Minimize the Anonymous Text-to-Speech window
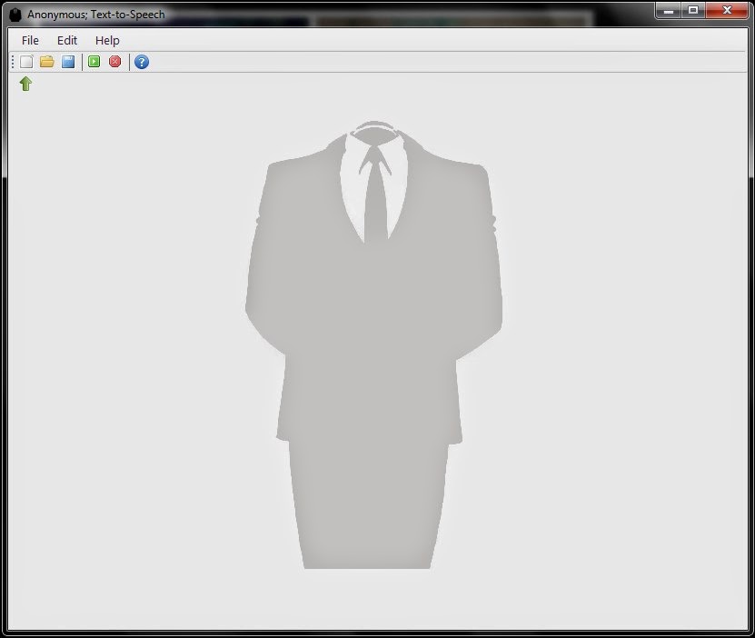 [x=669, y=10]
